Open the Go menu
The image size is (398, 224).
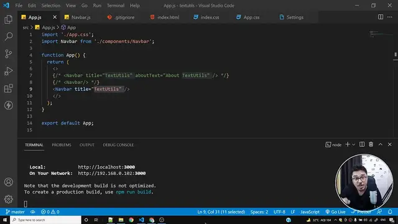[85, 6]
